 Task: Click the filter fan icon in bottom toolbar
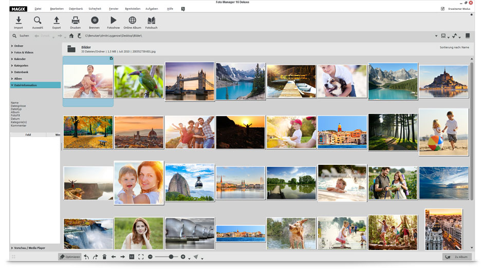click(x=196, y=257)
